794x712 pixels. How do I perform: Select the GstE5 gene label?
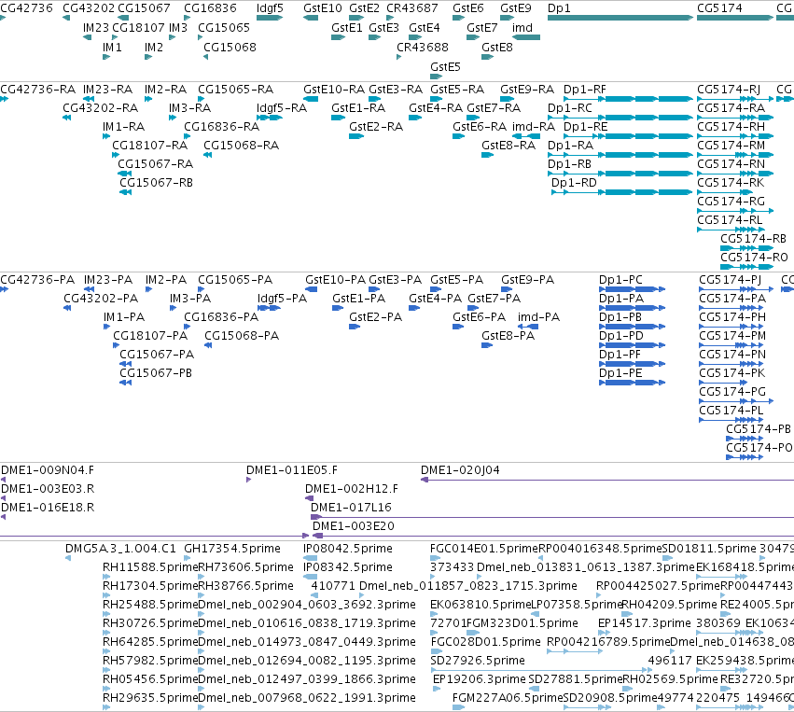(x=445, y=67)
